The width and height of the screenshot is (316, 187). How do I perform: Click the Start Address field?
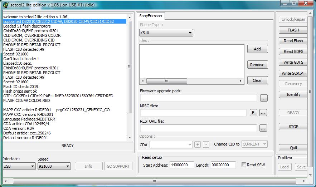tap(182, 165)
